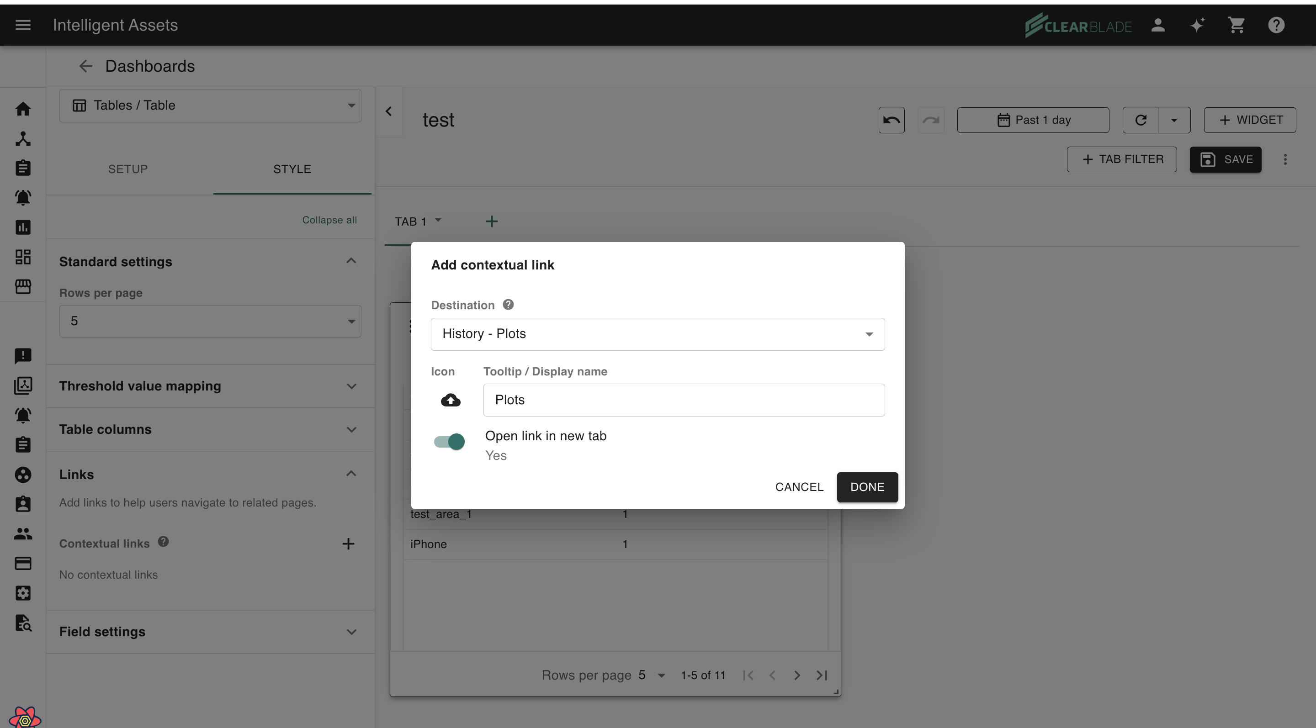Open the Destination History - Plots dropdown
Image resolution: width=1316 pixels, height=728 pixels.
click(x=657, y=334)
